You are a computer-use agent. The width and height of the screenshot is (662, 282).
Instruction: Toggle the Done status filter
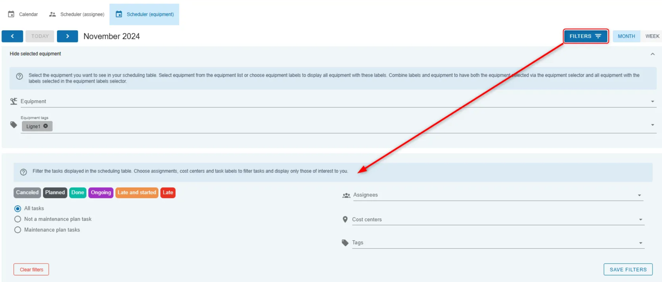click(78, 193)
